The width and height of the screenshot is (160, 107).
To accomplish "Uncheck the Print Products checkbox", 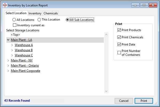I will point(119,30).
